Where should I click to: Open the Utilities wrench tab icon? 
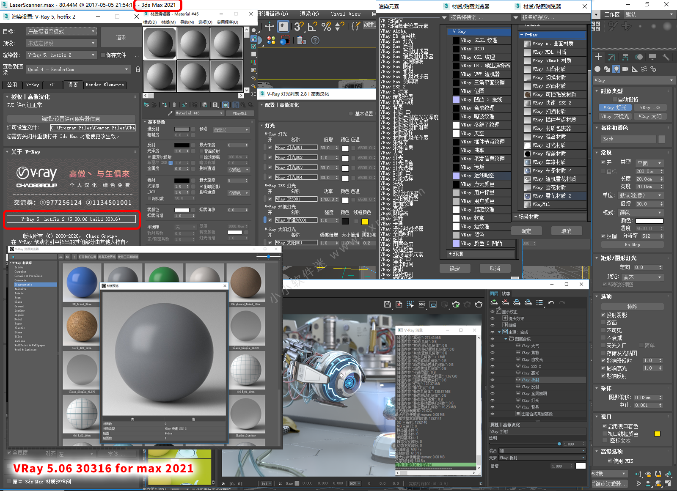[666, 57]
